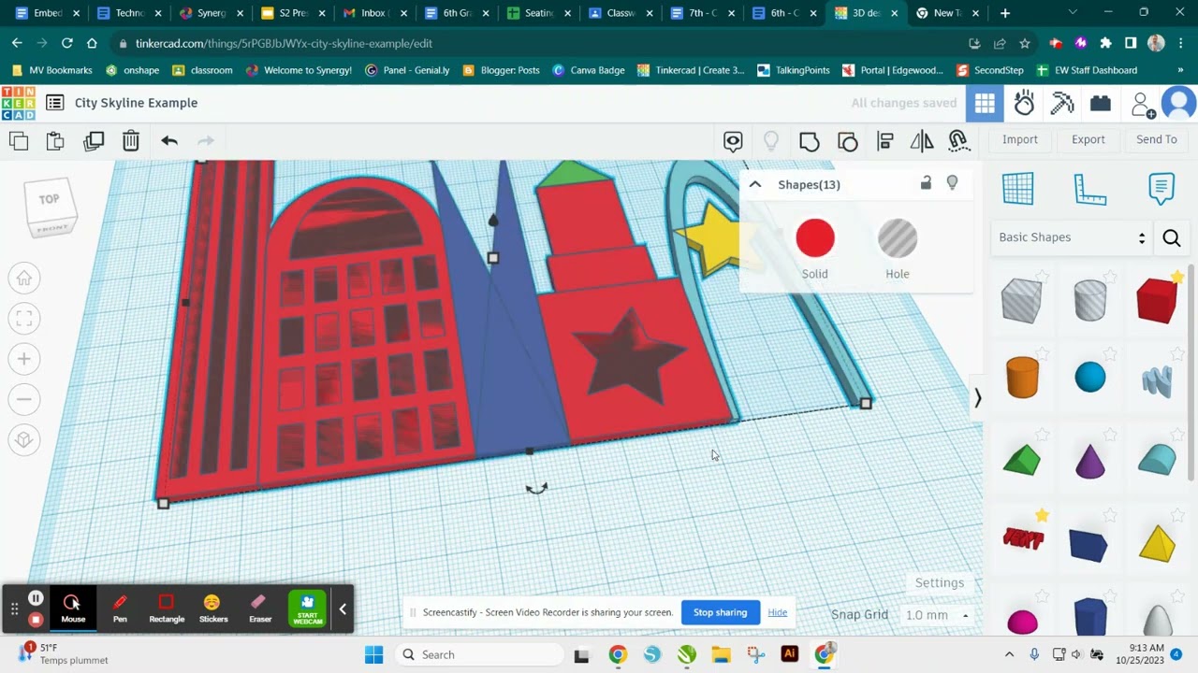Screen dimensions: 1198x673
Task: Add the Workplane tool
Action: [1018, 189]
